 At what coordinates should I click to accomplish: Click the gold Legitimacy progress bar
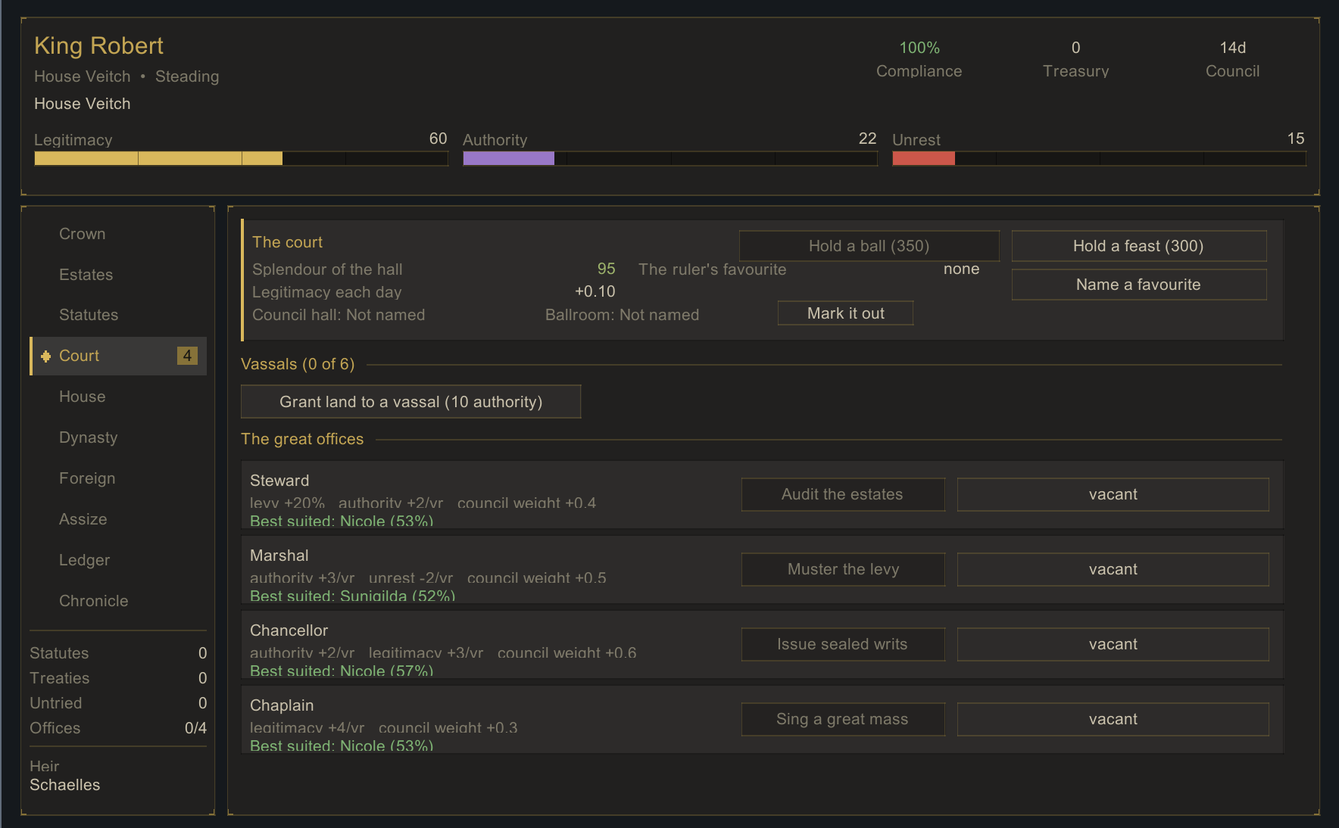(241, 158)
